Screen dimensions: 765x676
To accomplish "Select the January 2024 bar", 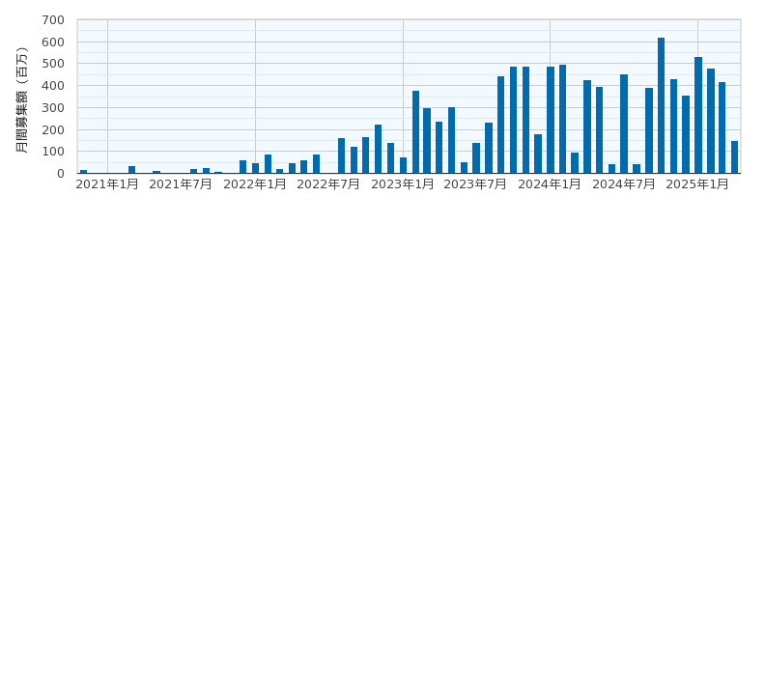I will (x=551, y=120).
